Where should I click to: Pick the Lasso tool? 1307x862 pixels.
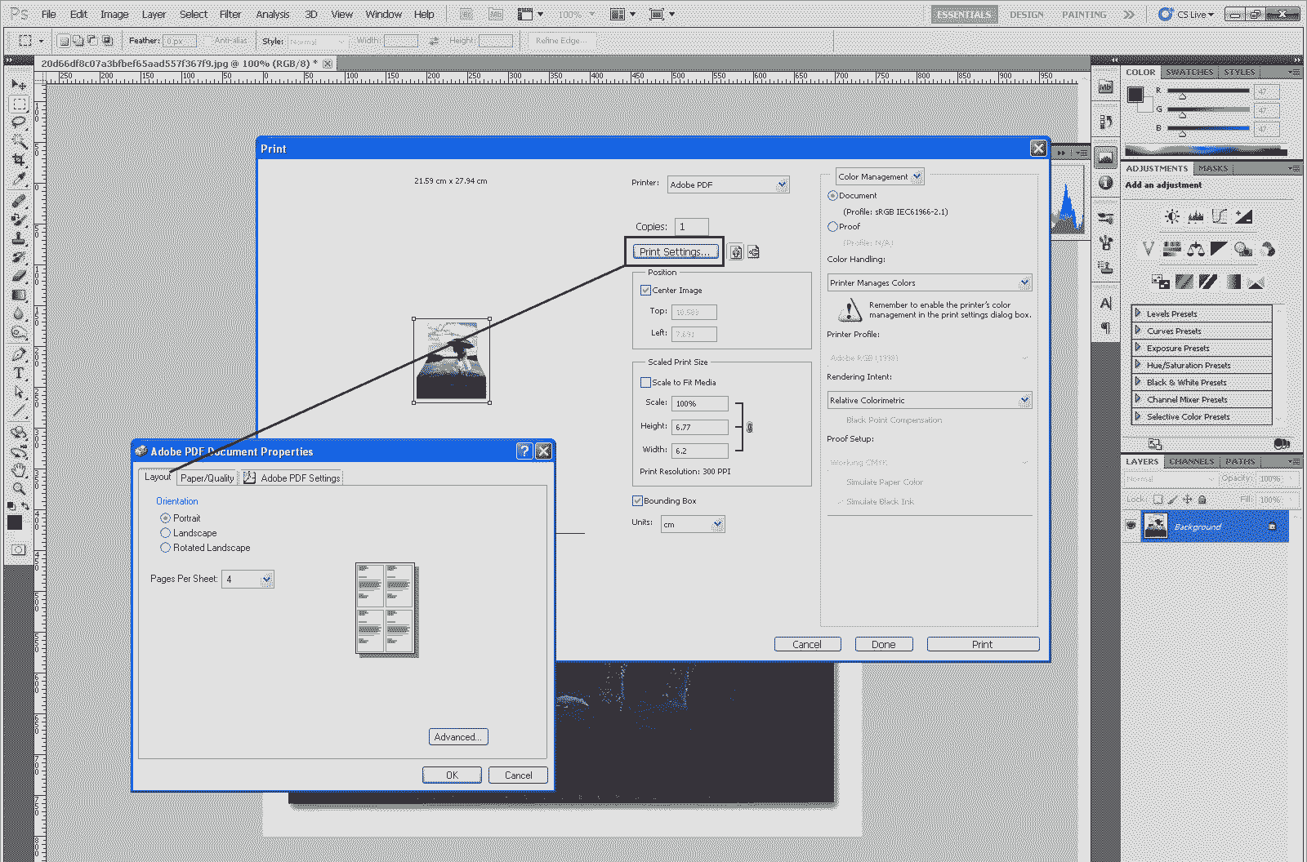(18, 122)
